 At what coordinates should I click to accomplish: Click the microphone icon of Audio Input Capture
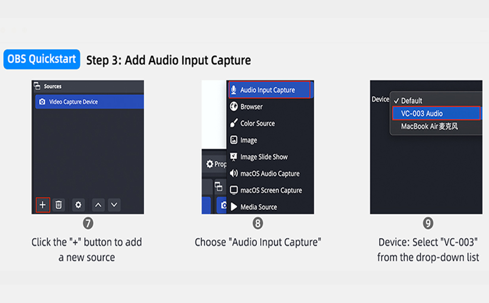233,90
